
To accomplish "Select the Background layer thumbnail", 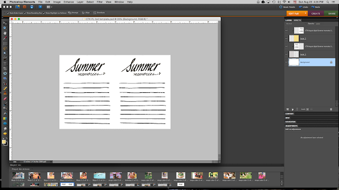I will (x=294, y=62).
